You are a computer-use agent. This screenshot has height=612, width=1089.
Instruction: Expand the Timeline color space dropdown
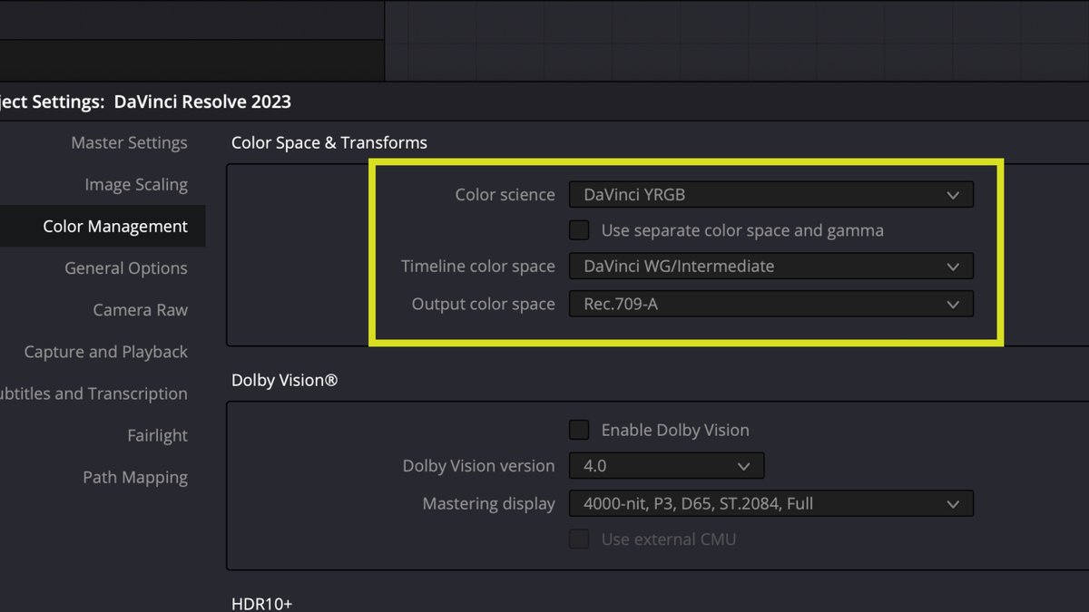coord(771,267)
